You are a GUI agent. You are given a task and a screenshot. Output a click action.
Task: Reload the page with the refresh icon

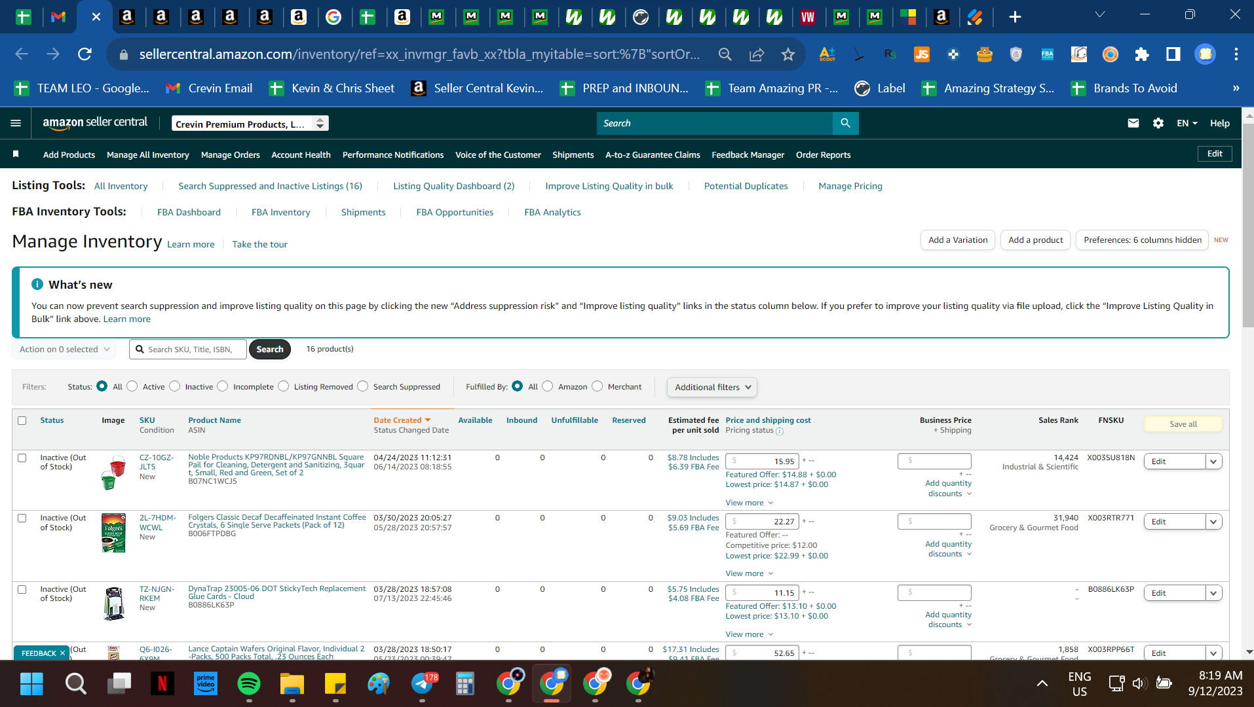point(85,54)
